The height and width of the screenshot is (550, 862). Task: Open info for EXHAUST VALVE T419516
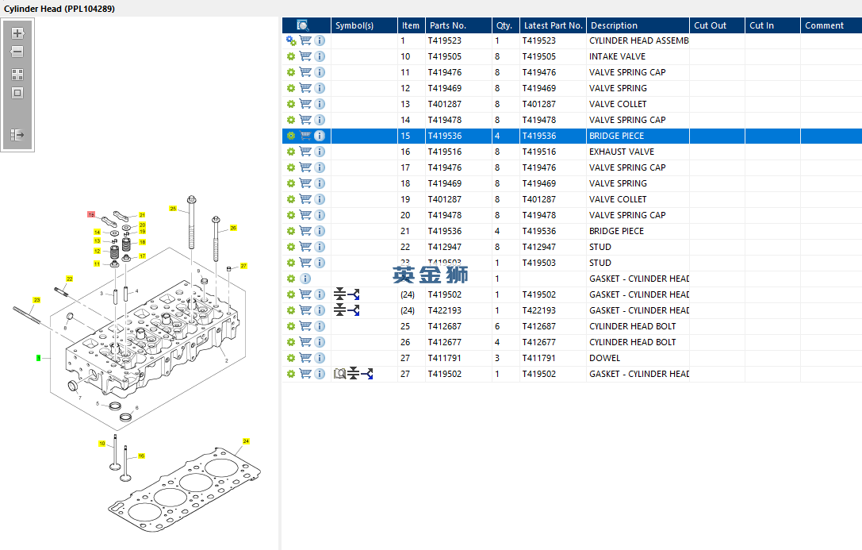coord(320,152)
